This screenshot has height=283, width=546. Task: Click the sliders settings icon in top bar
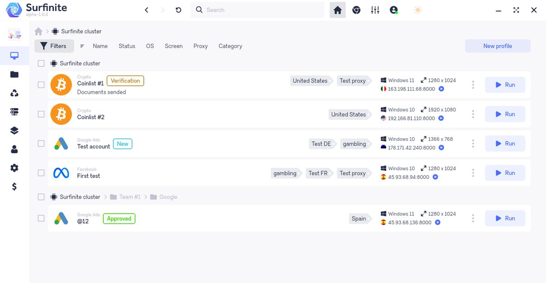pos(375,10)
